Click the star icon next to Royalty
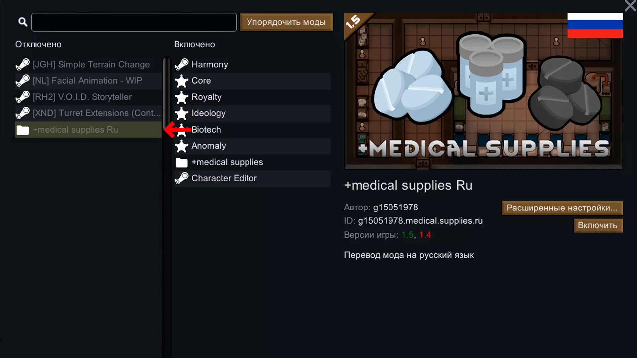This screenshot has height=358, width=637. click(x=181, y=97)
